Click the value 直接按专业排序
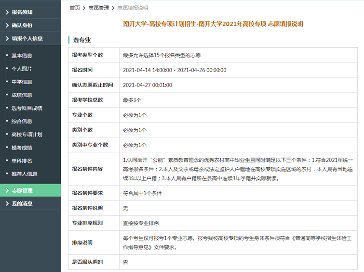This screenshot has height=272, width=364. [141, 223]
